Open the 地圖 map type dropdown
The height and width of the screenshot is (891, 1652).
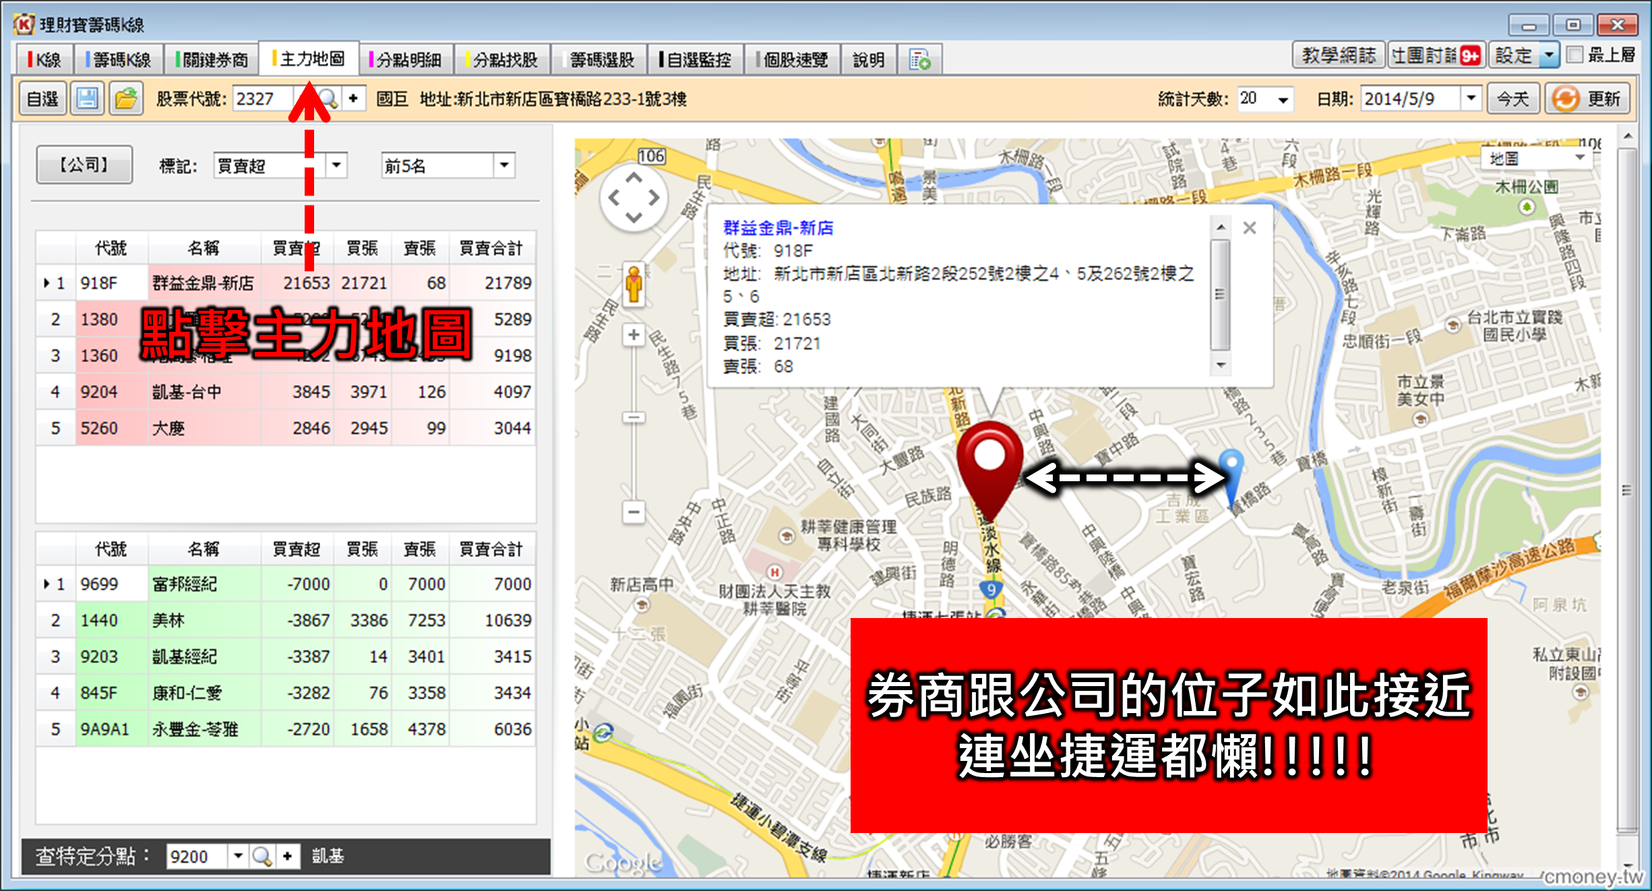click(1581, 158)
